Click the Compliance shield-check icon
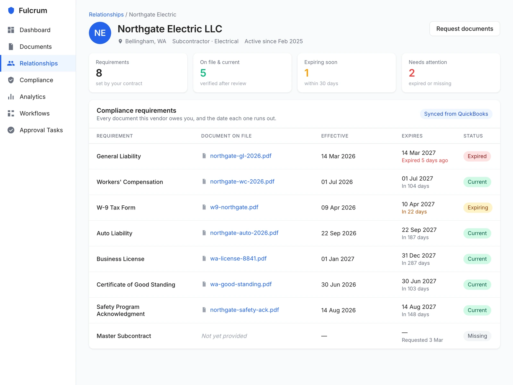The width and height of the screenshot is (513, 385). coord(11,80)
